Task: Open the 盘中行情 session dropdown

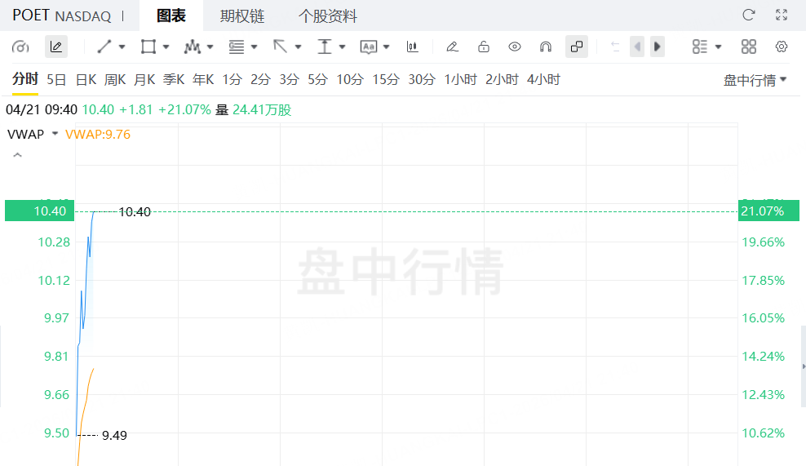Action: (755, 80)
